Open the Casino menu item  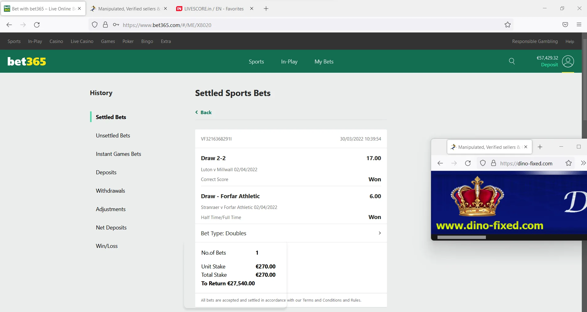(x=56, y=41)
